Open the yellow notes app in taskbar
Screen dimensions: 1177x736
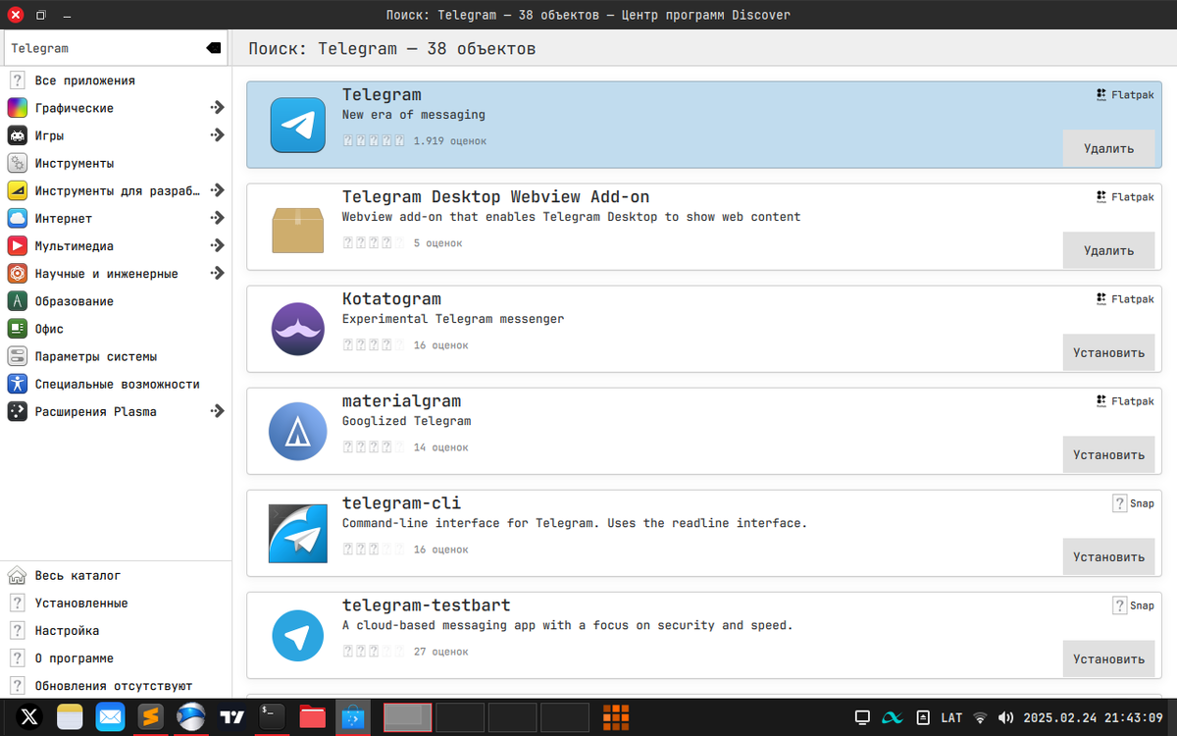70,717
